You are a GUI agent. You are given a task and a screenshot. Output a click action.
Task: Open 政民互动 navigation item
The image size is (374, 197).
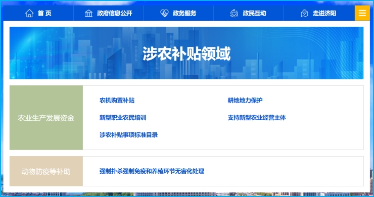pyautogui.click(x=254, y=13)
